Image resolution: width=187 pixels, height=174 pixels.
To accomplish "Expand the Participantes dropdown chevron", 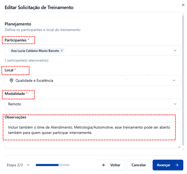I will click(175, 51).
